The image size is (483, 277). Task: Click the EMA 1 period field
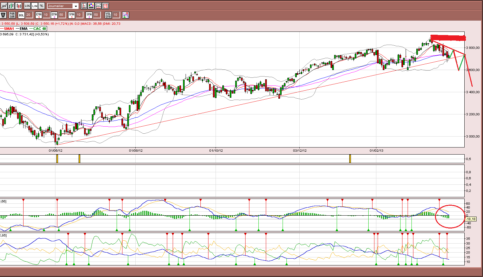[x=46, y=15]
